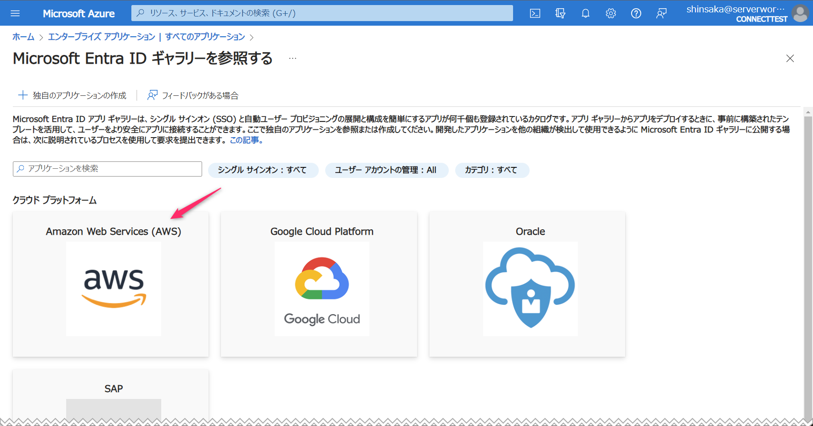Select the Amazon Web Services (AWS) tile
The image size is (813, 426).
[x=111, y=284]
